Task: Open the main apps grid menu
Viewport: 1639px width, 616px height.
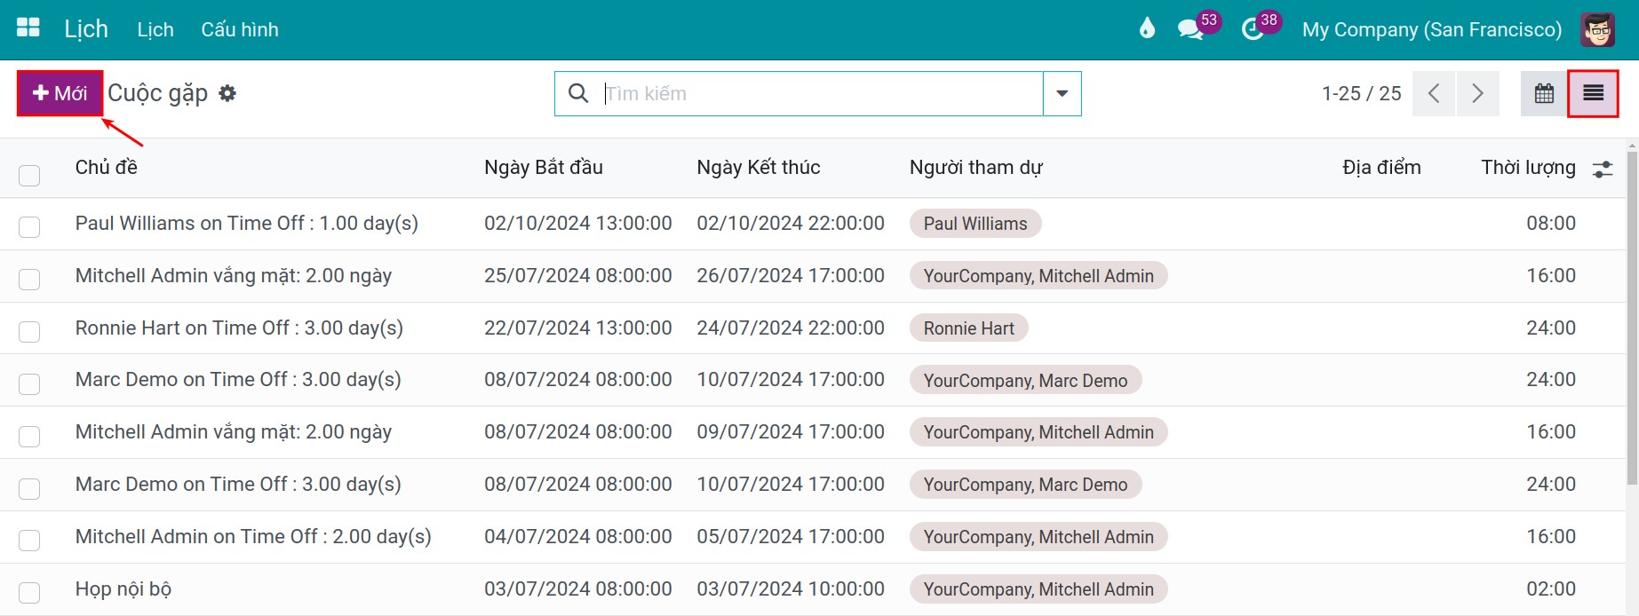Action: click(x=28, y=28)
